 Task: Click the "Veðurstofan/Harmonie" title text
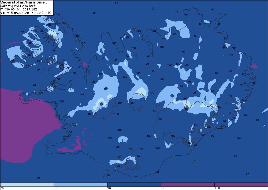pos(23,2)
